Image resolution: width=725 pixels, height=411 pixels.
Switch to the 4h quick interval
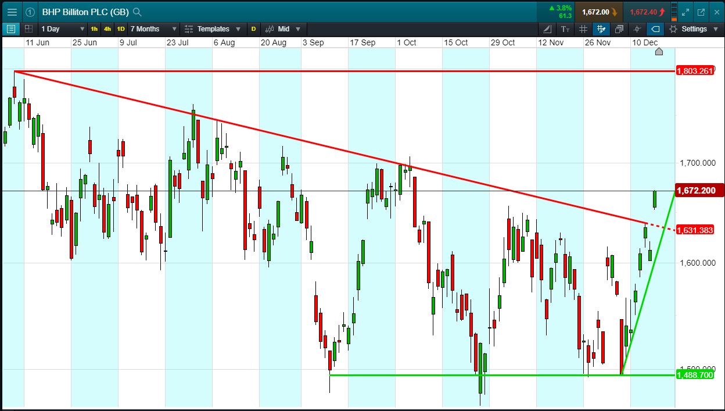click(107, 28)
